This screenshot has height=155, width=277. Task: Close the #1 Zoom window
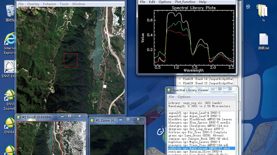pos(138,119)
